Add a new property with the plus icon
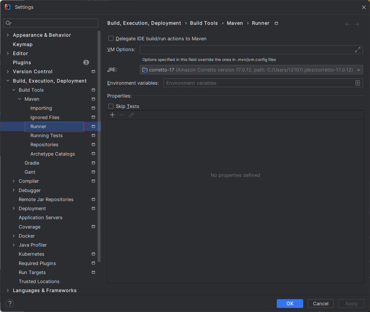Viewport: 370px width, 312px height. click(x=112, y=115)
